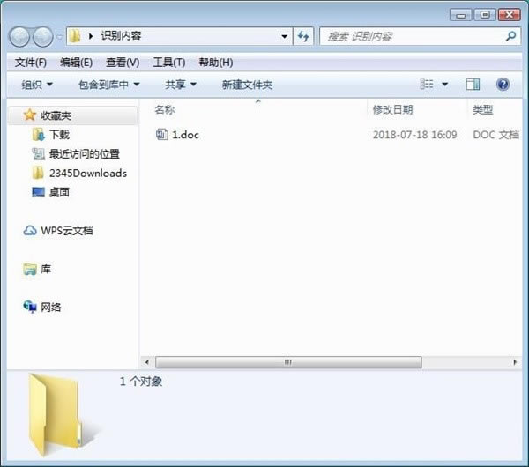Open 下载 in favorites
The height and width of the screenshot is (467, 529).
coord(59,135)
